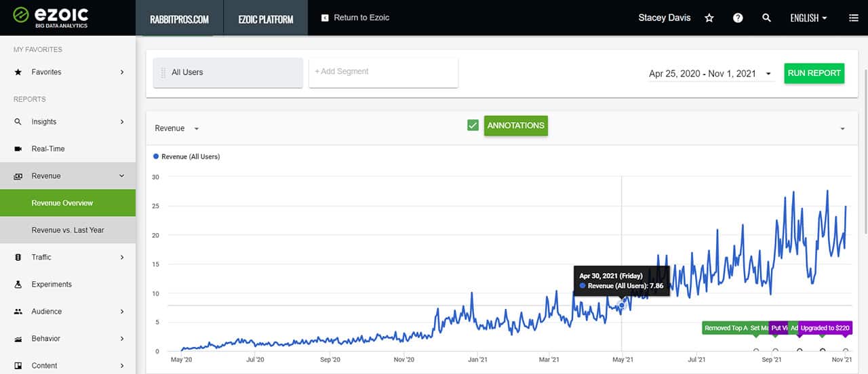Open the help question mark icon

click(738, 18)
